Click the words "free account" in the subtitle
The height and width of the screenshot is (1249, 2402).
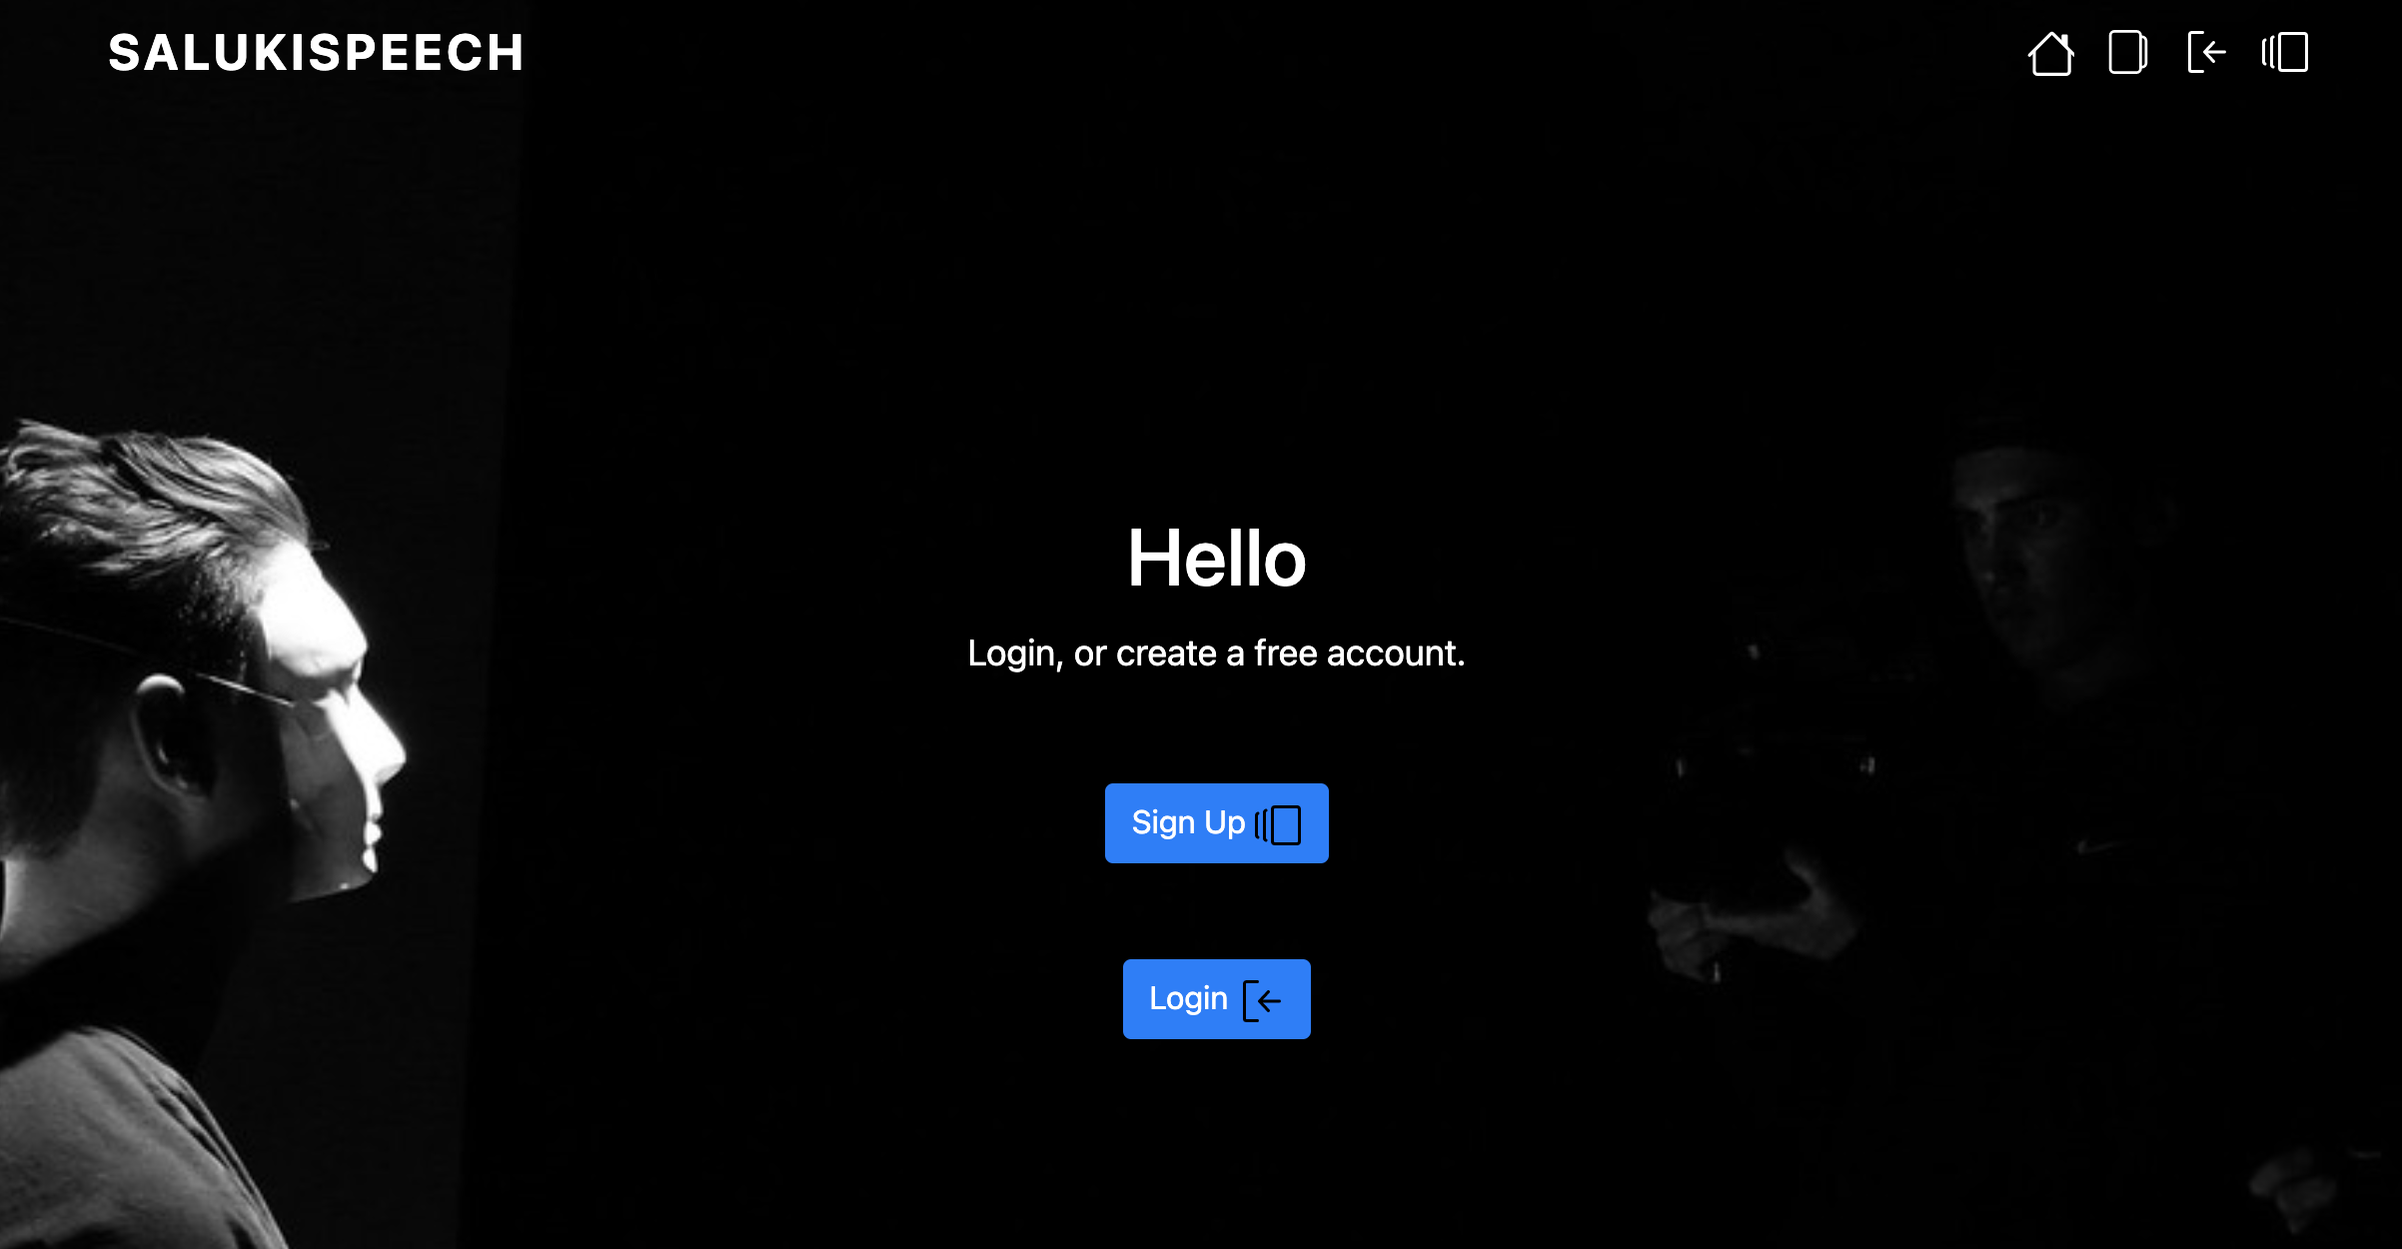pos(1360,653)
